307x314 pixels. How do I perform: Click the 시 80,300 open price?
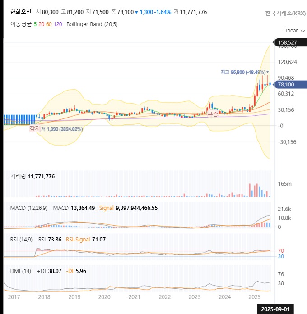click(x=47, y=12)
